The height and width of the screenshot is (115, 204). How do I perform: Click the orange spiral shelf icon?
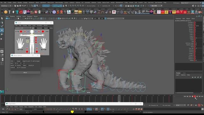point(6,12)
